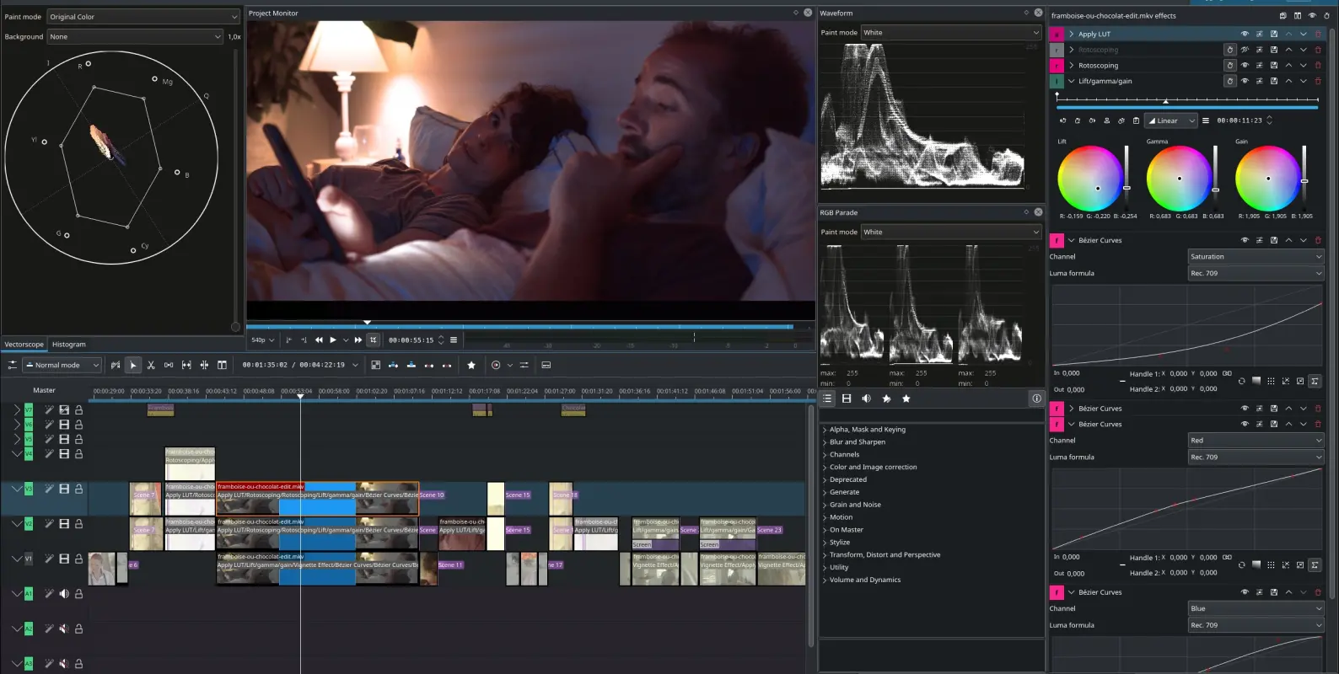Change Channel dropdown set to Red
This screenshot has width=1339, height=674.
click(1256, 441)
